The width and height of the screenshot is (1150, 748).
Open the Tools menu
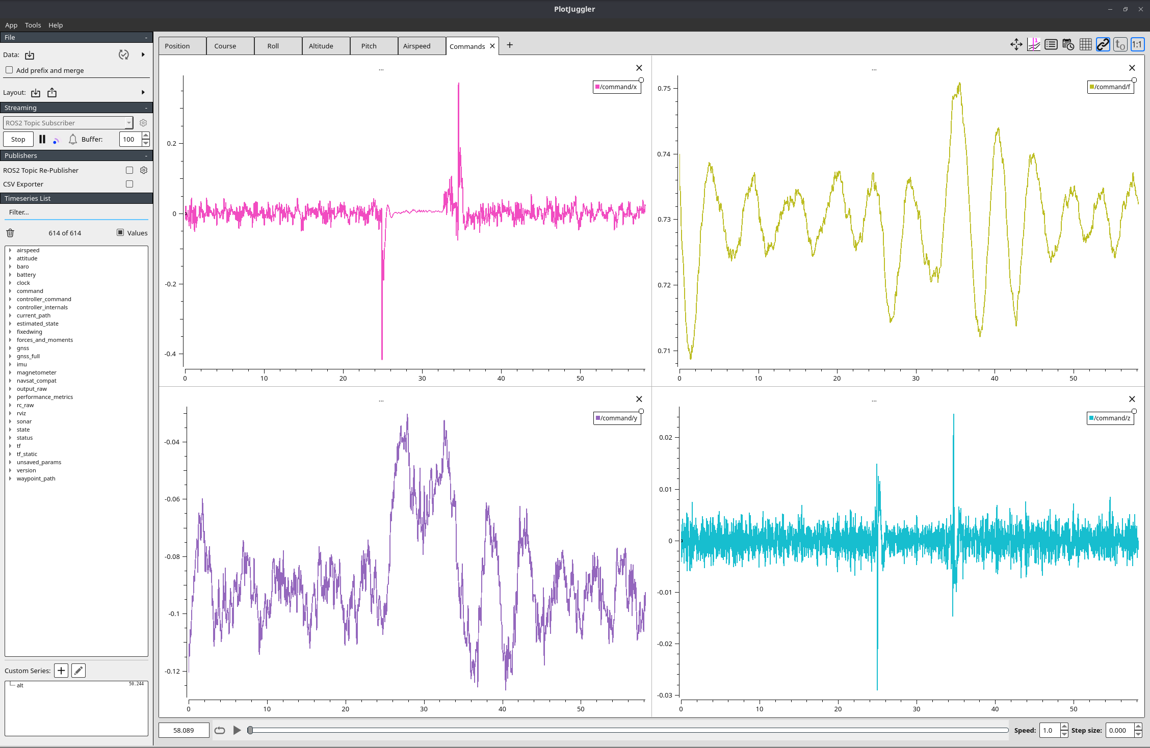(33, 25)
